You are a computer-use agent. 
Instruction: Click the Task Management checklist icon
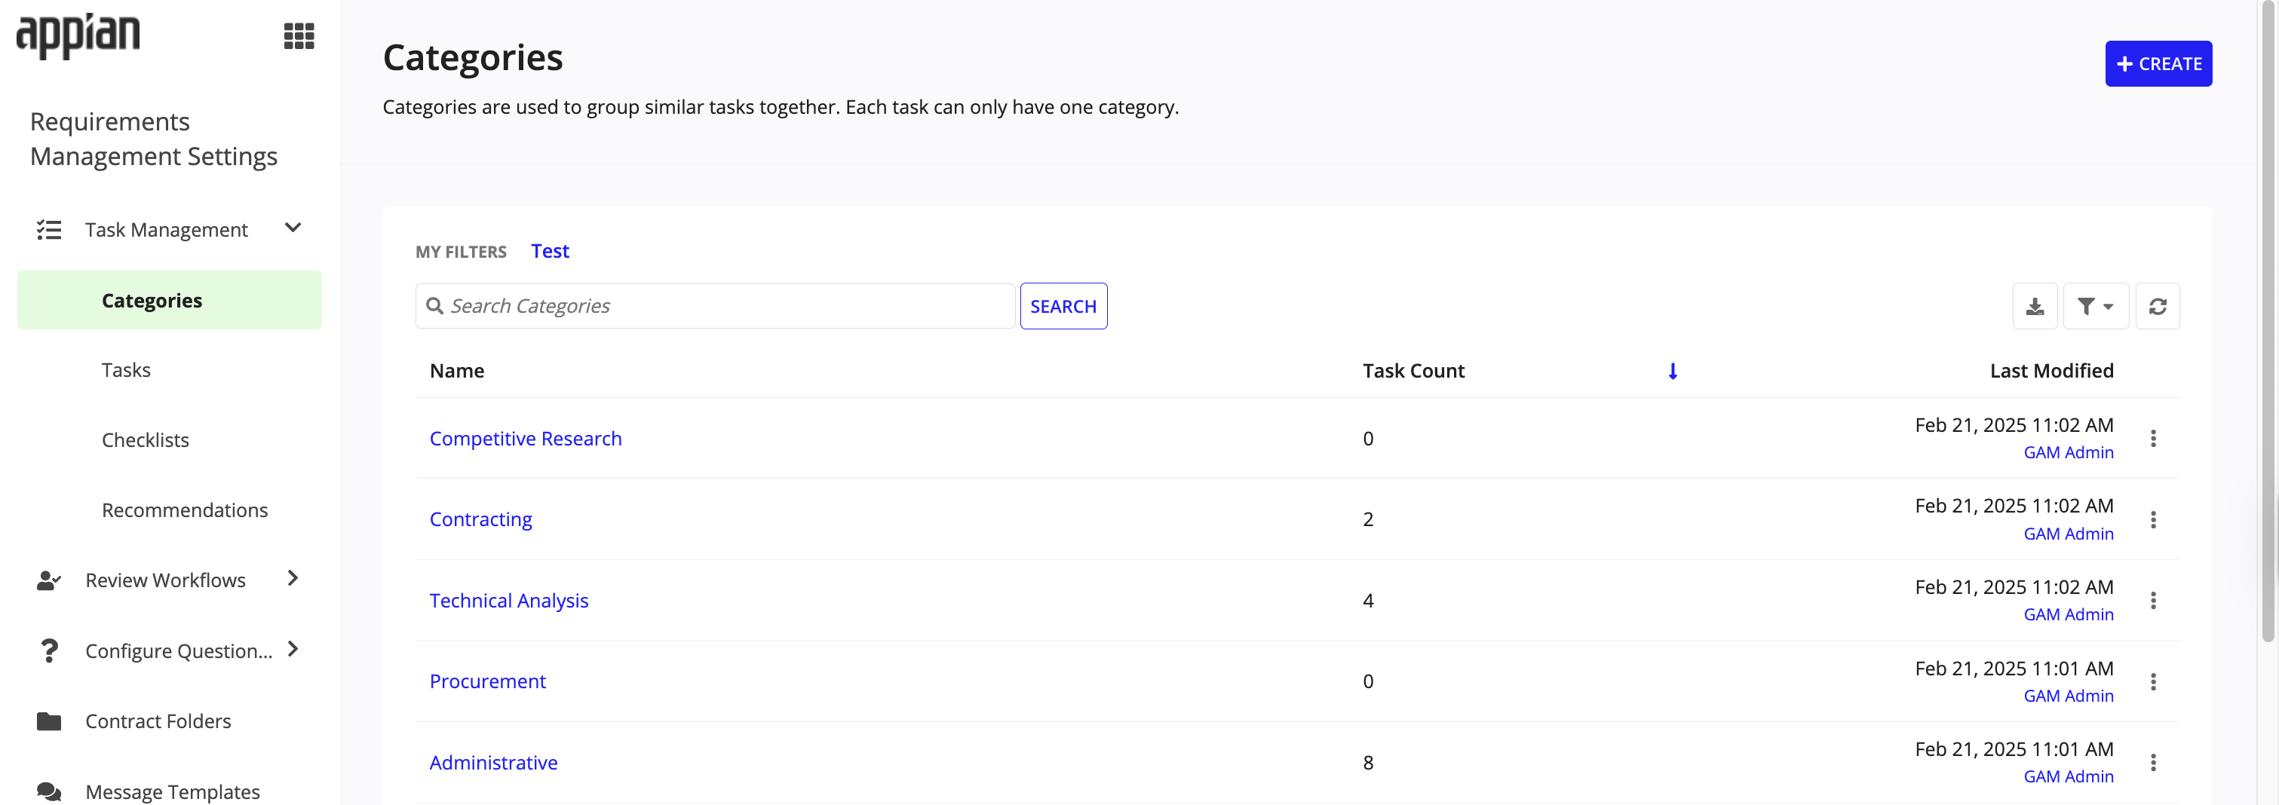pyautogui.click(x=49, y=230)
